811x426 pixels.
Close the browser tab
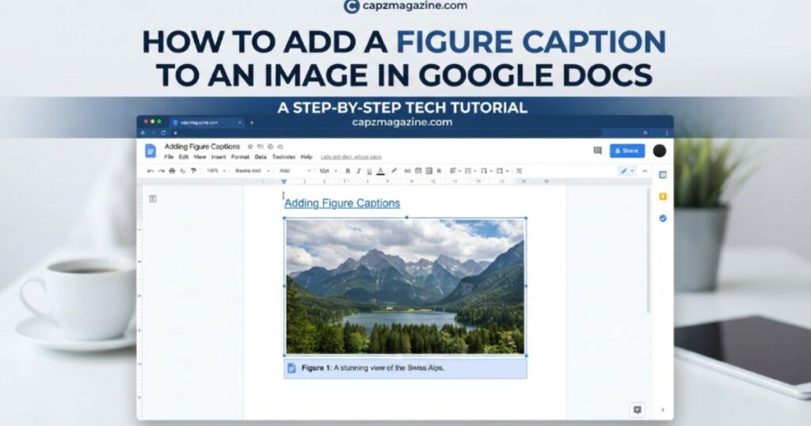(x=239, y=123)
